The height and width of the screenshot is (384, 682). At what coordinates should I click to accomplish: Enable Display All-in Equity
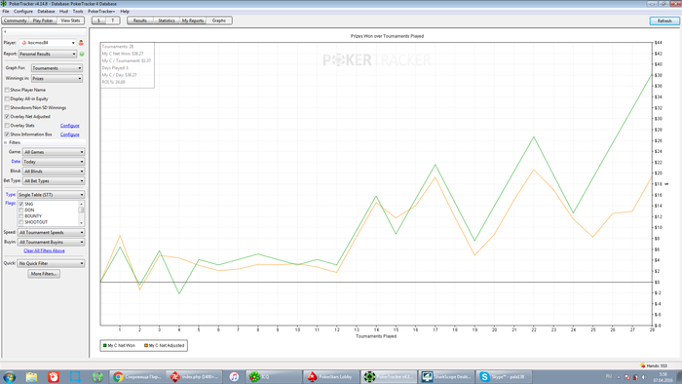(x=7, y=98)
